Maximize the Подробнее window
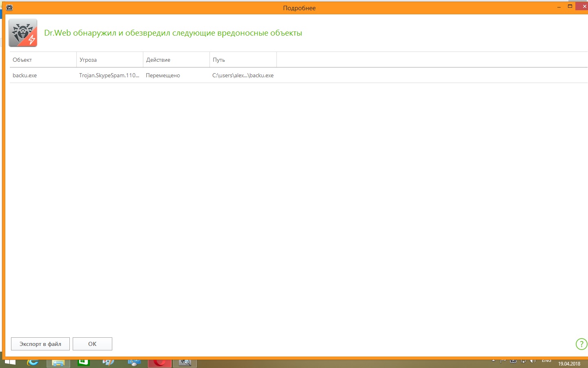Screen dimensions: 588x368 (570, 7)
